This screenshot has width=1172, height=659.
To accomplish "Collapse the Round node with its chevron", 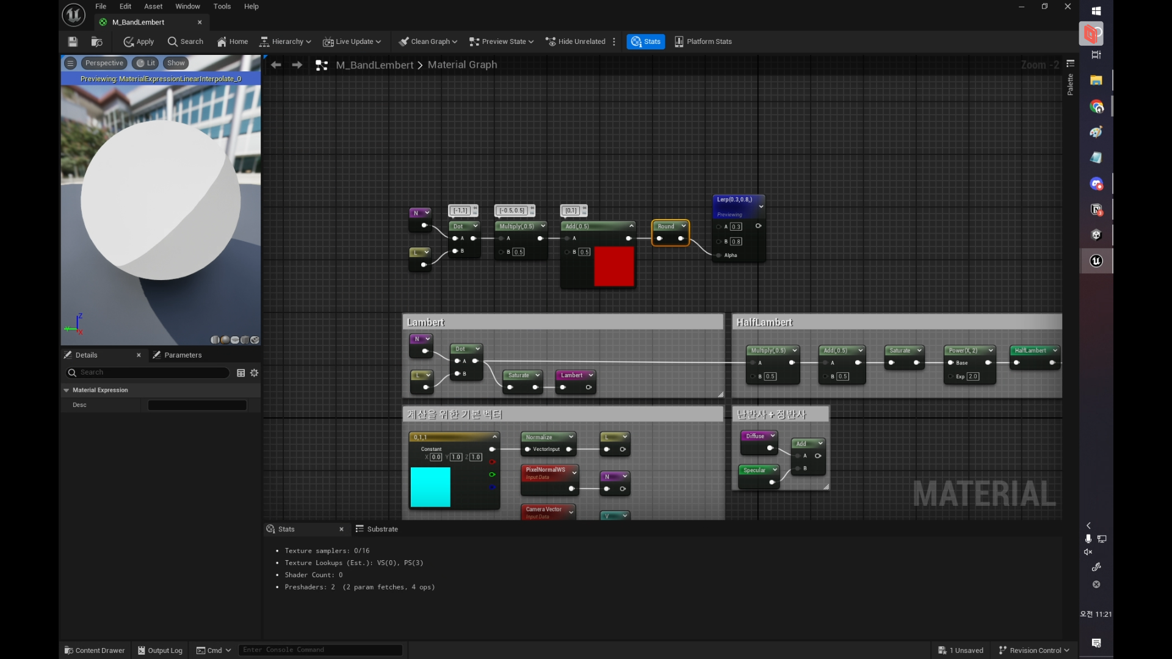I will (x=684, y=226).
